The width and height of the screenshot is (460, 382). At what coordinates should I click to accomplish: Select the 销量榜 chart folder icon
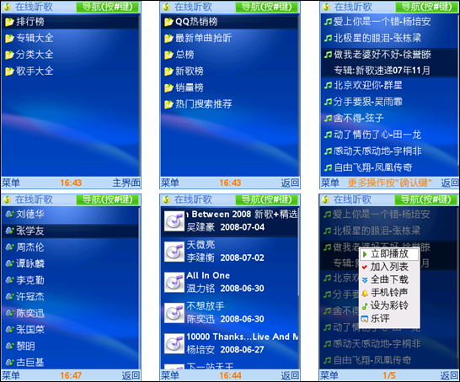pos(168,88)
